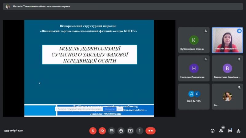The height and width of the screenshot is (138, 246).
Task: Click the 'Відокремлений структурний підрозділ' slide line
Action: [x=88, y=26]
